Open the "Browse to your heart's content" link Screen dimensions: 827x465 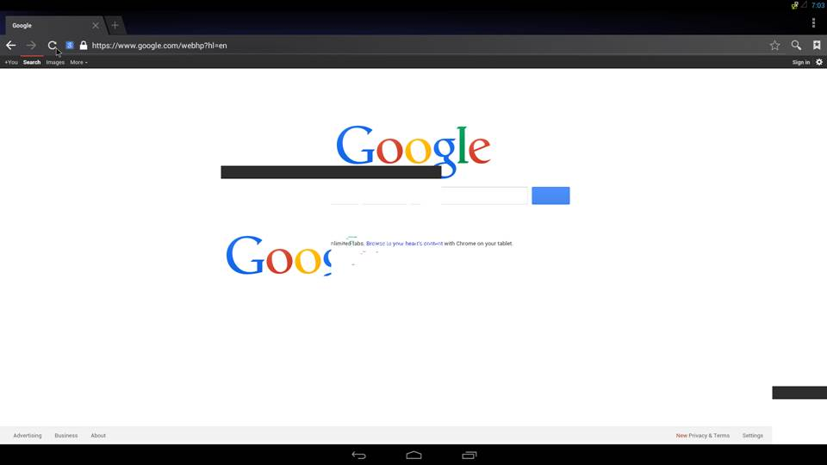(x=405, y=244)
